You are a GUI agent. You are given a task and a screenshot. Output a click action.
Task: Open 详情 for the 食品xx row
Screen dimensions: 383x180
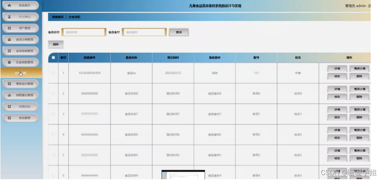click(337, 69)
